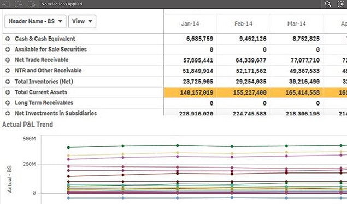Expand the Total Current Assets row
Viewport: 347px width, 204px height.
click(x=8, y=92)
